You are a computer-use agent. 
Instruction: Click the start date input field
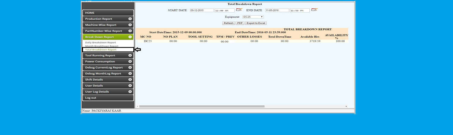(202, 10)
